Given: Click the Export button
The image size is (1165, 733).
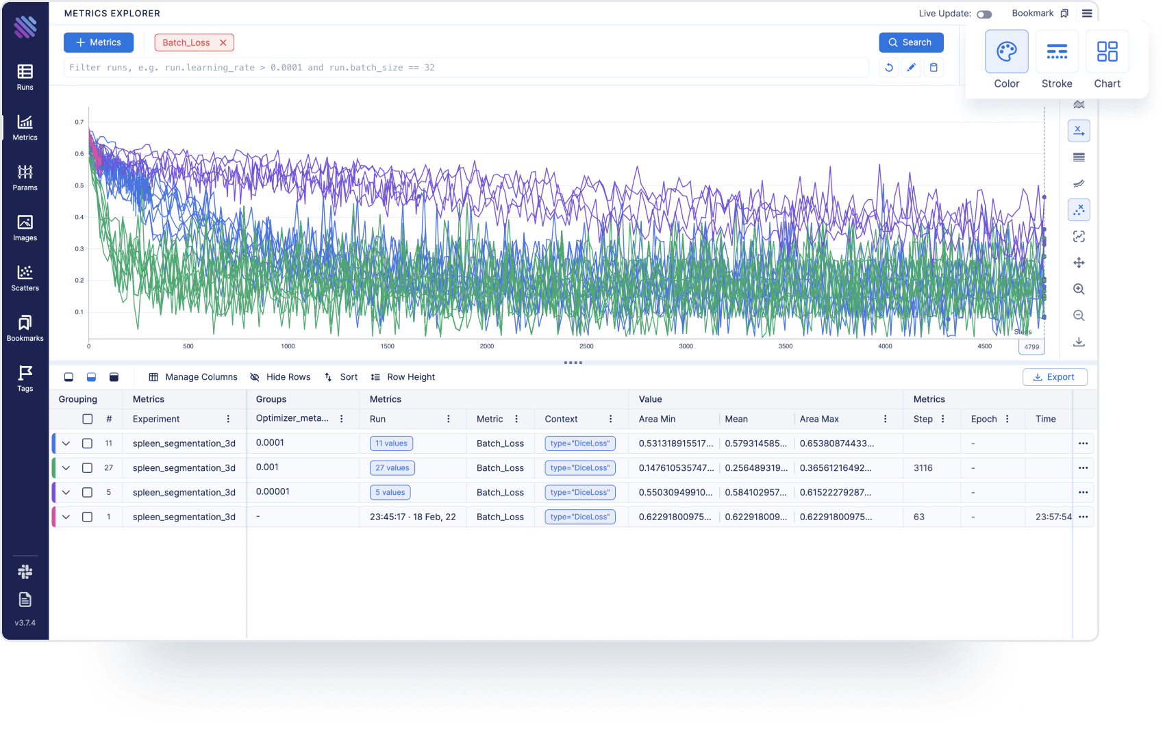Looking at the screenshot, I should (x=1055, y=377).
